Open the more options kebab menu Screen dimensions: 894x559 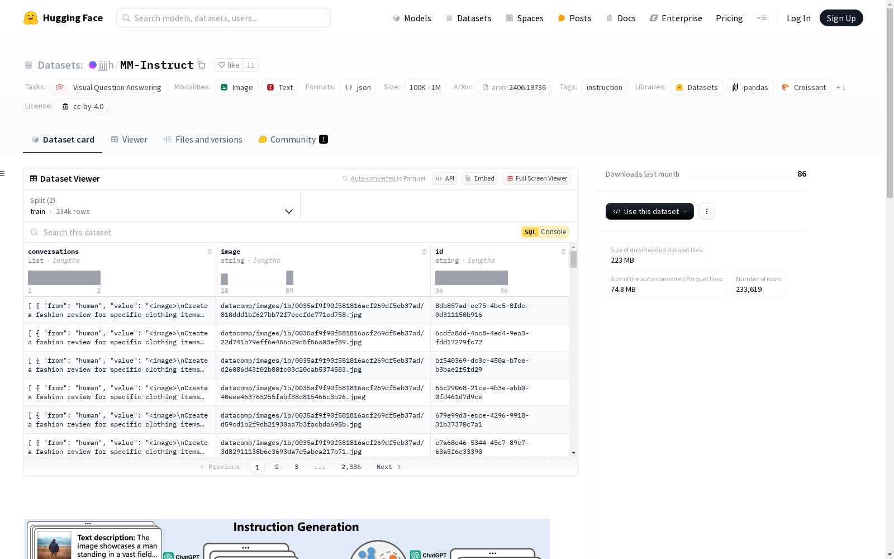pos(707,211)
